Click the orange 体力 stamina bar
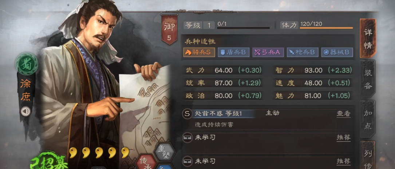The height and width of the screenshot is (169, 395). point(326,28)
